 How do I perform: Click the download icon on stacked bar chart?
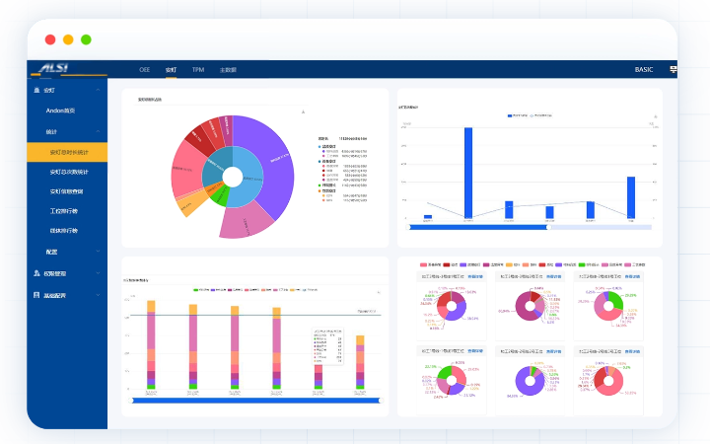point(378,292)
